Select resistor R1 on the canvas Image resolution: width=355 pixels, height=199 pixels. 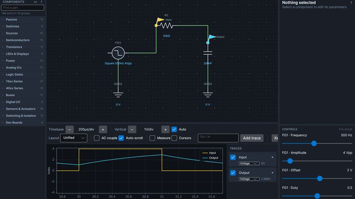coord(167,26)
